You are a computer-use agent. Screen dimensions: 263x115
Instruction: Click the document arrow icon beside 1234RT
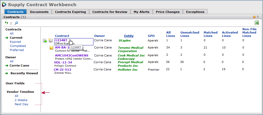coord(45,40)
